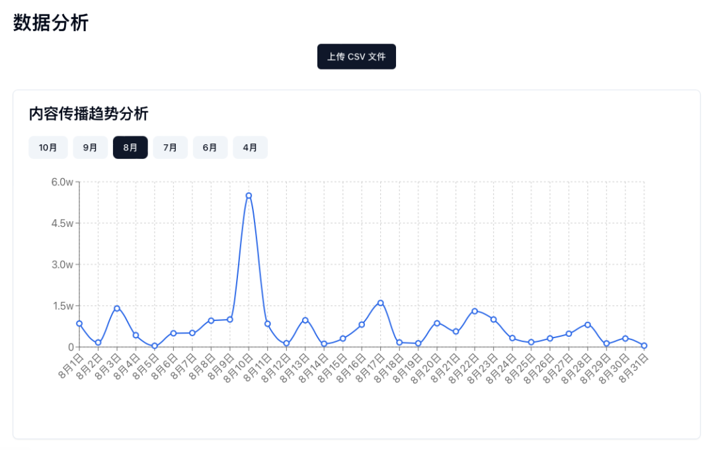714x450 pixels.
Task: Click the 8月1日 x-axis label
Action: click(x=71, y=366)
